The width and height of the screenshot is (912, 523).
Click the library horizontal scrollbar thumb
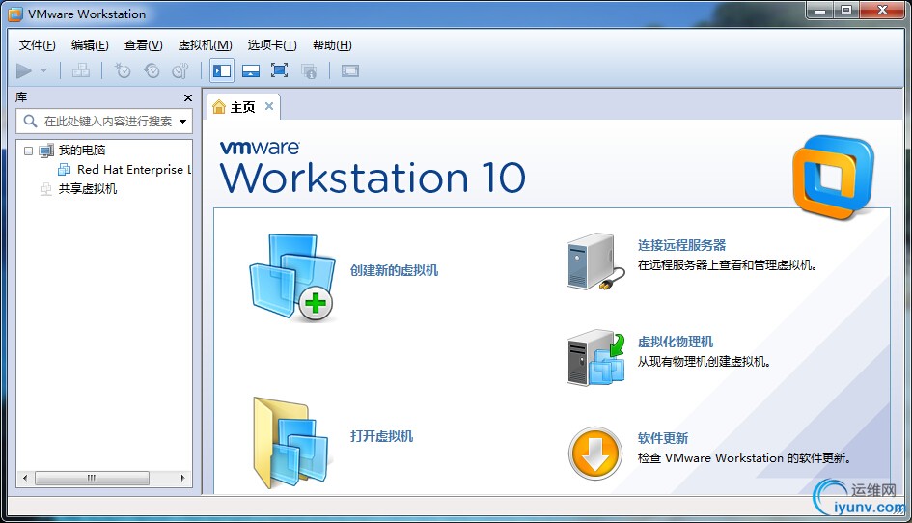[92, 478]
